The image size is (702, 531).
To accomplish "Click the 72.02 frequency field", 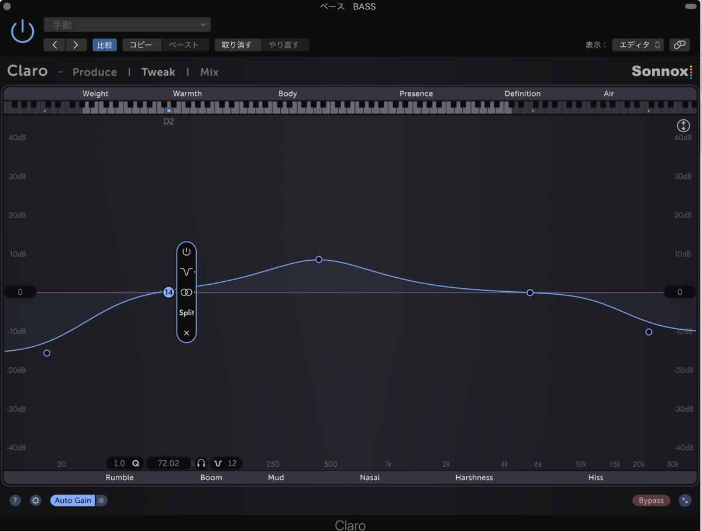I will point(168,463).
